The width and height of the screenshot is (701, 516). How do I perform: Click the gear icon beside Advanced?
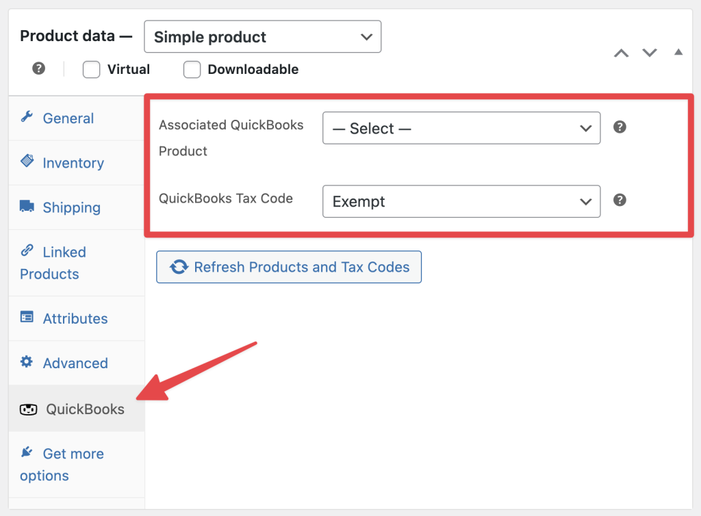pos(26,363)
